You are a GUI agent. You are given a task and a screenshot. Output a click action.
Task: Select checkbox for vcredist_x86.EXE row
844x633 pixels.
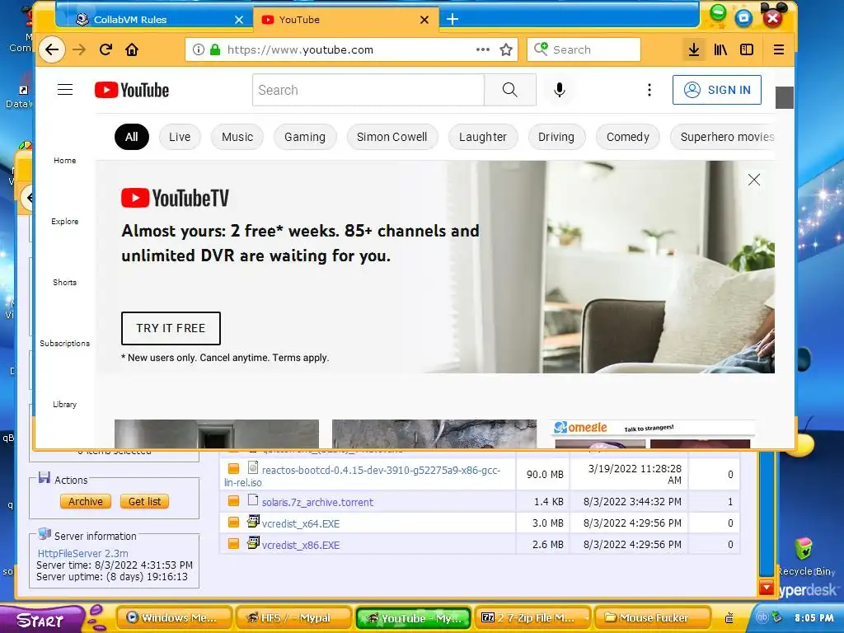click(233, 544)
